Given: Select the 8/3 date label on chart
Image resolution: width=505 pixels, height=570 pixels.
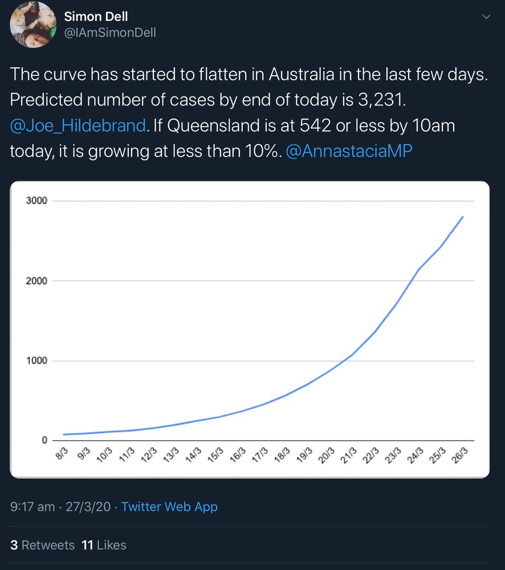Looking at the screenshot, I should [x=62, y=454].
